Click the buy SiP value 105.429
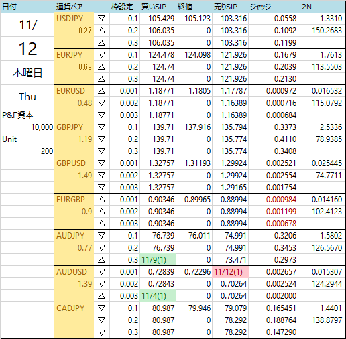This screenshot has width=346, height=339. coord(162,19)
